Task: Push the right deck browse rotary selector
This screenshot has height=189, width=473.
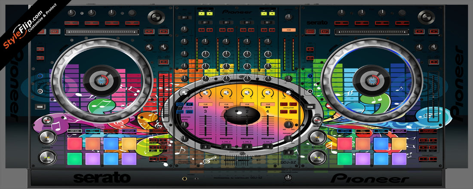Action: 426,16
